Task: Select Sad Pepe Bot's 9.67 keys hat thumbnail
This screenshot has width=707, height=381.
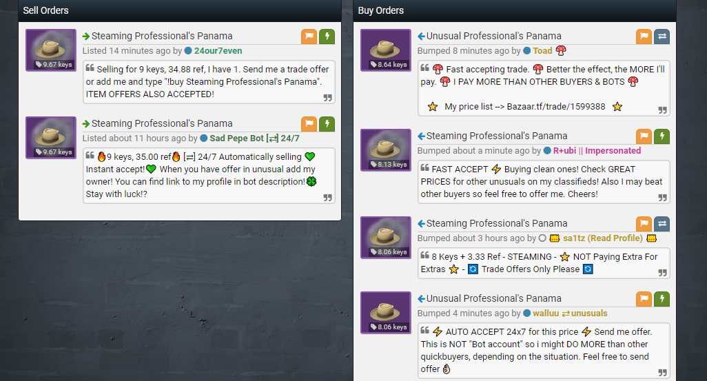Action: (51, 138)
